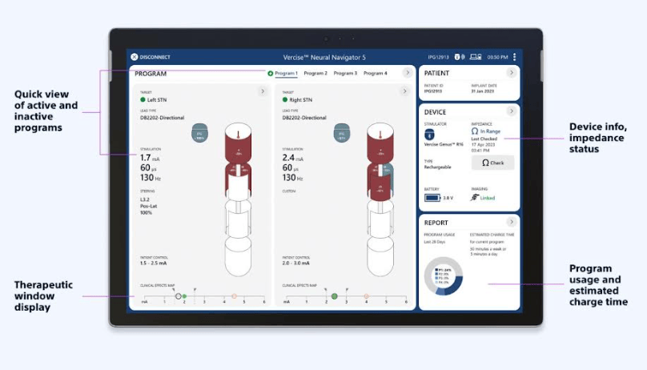647x370 pixels.
Task: Switch to the Program 2 tab
Action: point(315,74)
